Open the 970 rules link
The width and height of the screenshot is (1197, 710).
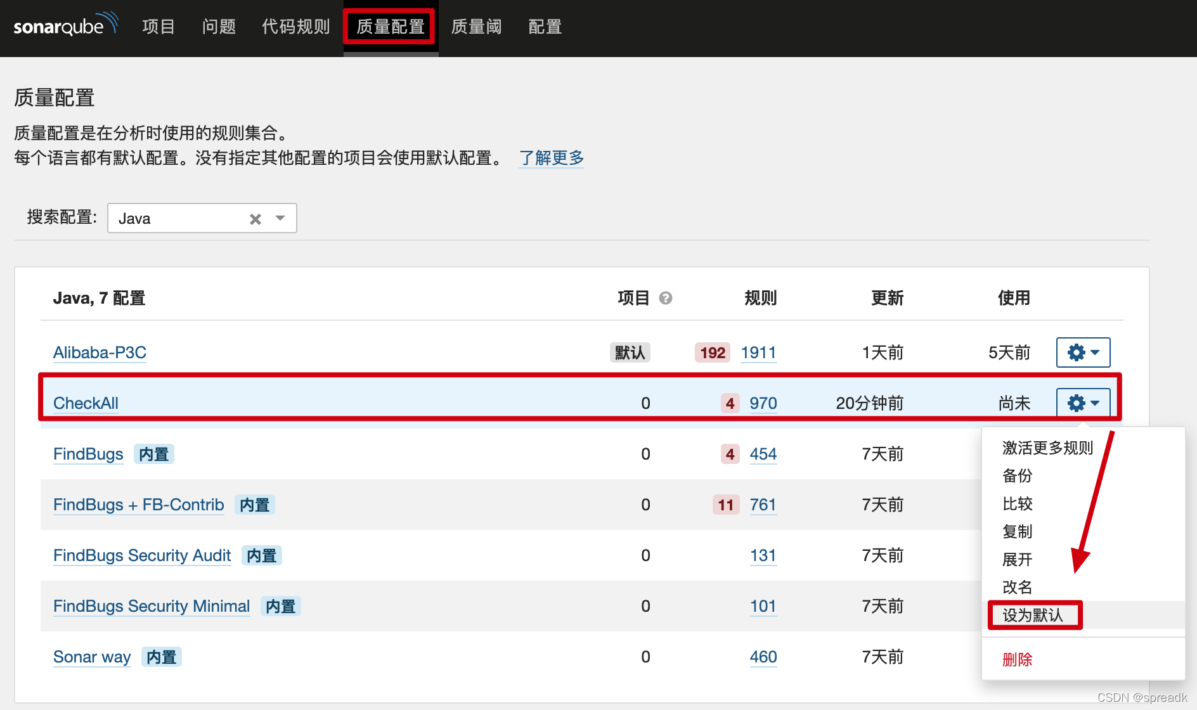pyautogui.click(x=763, y=403)
